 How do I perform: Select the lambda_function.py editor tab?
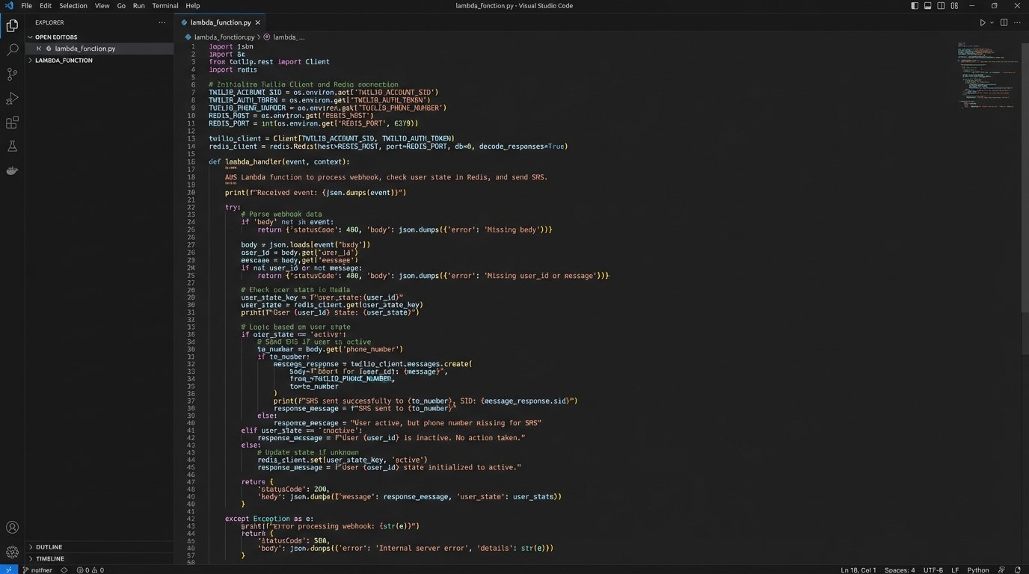(220, 23)
